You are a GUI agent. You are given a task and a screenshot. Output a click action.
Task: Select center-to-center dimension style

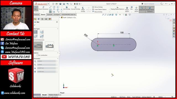38,46
